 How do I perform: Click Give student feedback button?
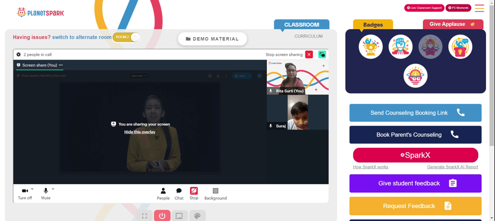tap(415, 183)
